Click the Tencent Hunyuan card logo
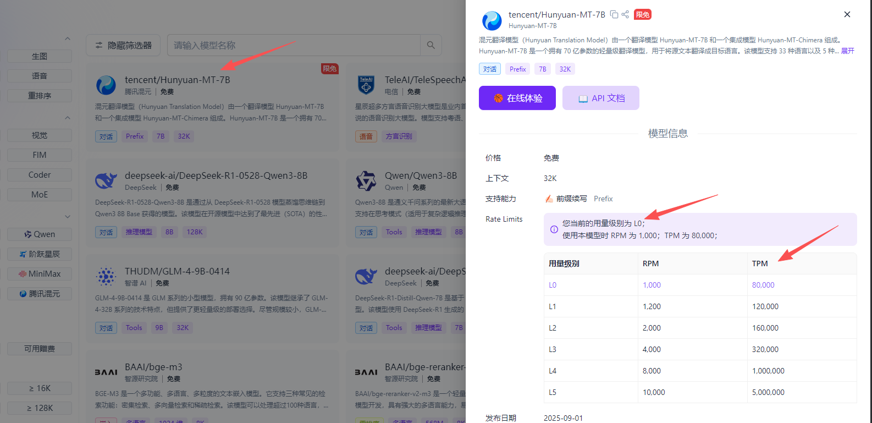This screenshot has height=423, width=872. (106, 85)
